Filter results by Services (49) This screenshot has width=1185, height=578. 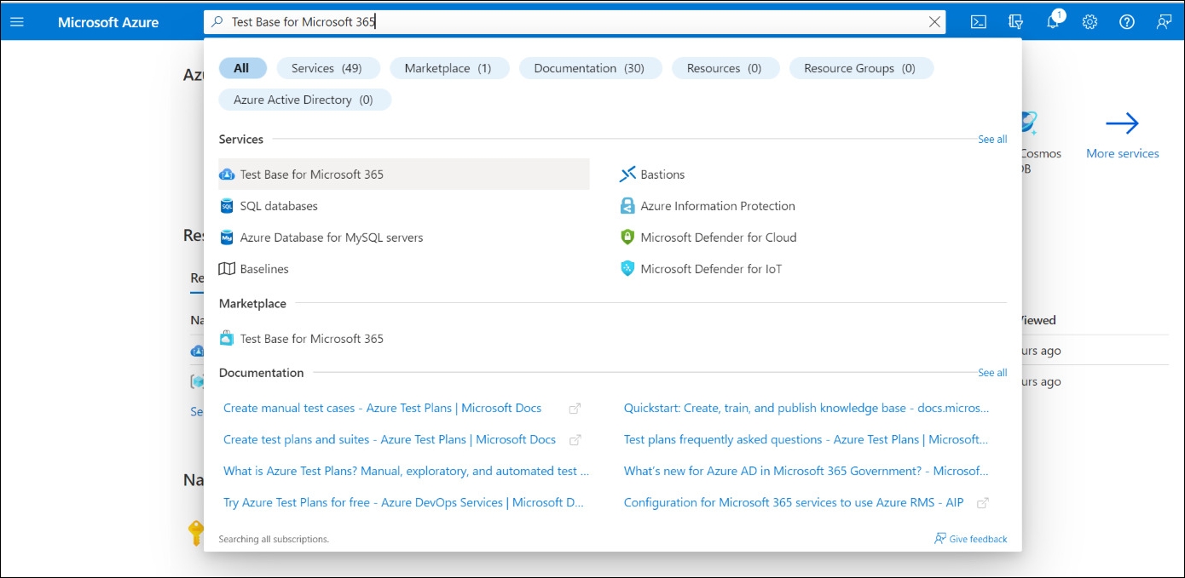[x=327, y=68]
